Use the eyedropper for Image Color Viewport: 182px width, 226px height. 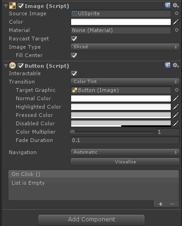click(176, 22)
